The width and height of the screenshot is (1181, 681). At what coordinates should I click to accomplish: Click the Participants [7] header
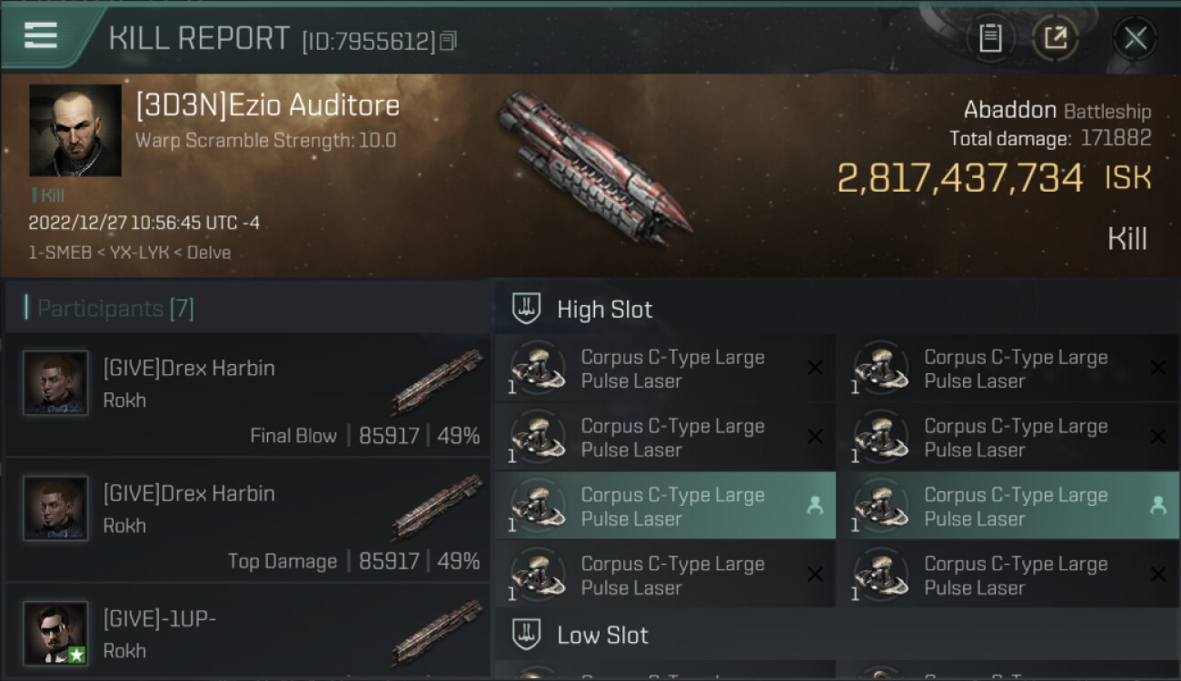[x=114, y=309]
